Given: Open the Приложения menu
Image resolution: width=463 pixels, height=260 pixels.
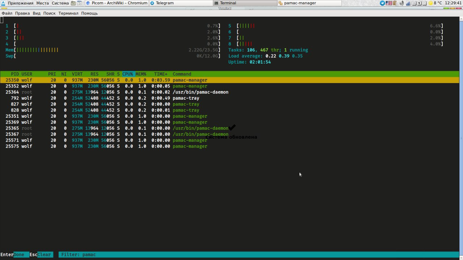Looking at the screenshot, I should [x=20, y=3].
